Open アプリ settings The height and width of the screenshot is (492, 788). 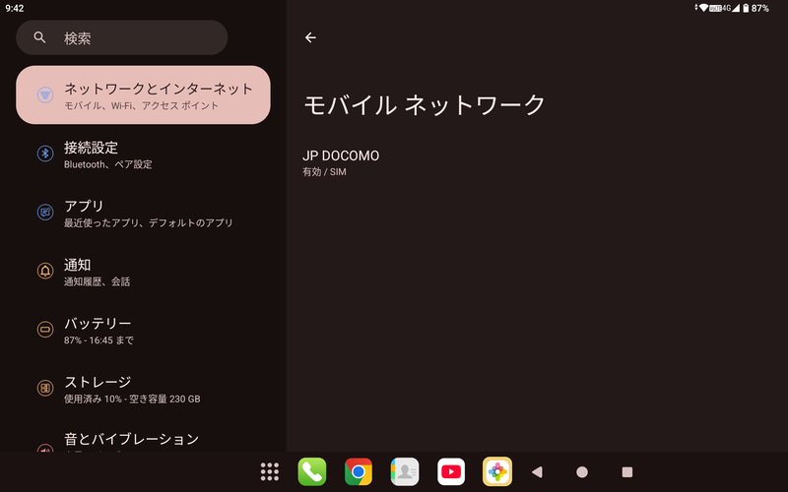click(143, 213)
